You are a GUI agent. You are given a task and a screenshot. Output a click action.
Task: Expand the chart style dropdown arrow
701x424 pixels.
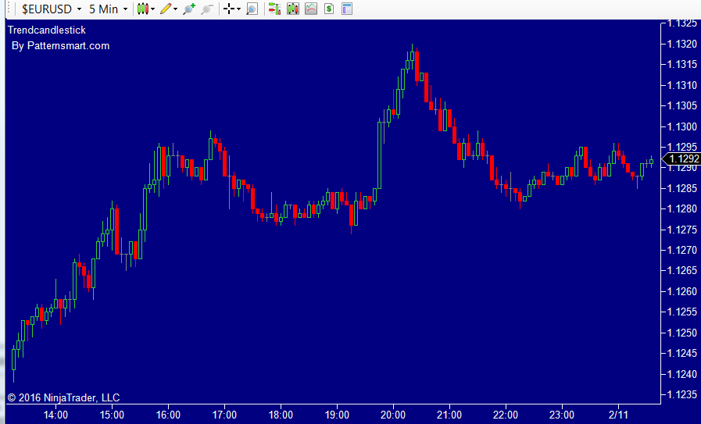[153, 9]
